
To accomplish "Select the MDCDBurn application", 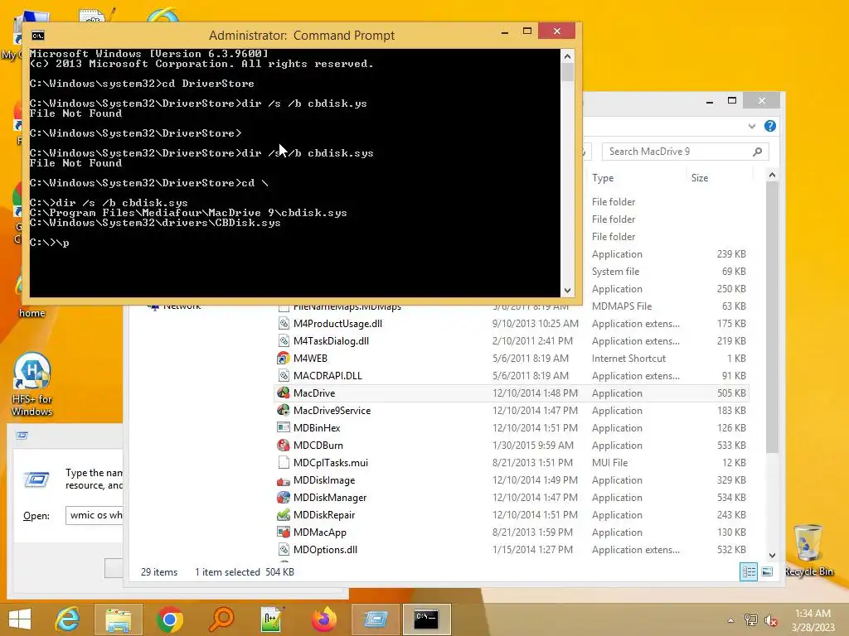I will [512, 445].
